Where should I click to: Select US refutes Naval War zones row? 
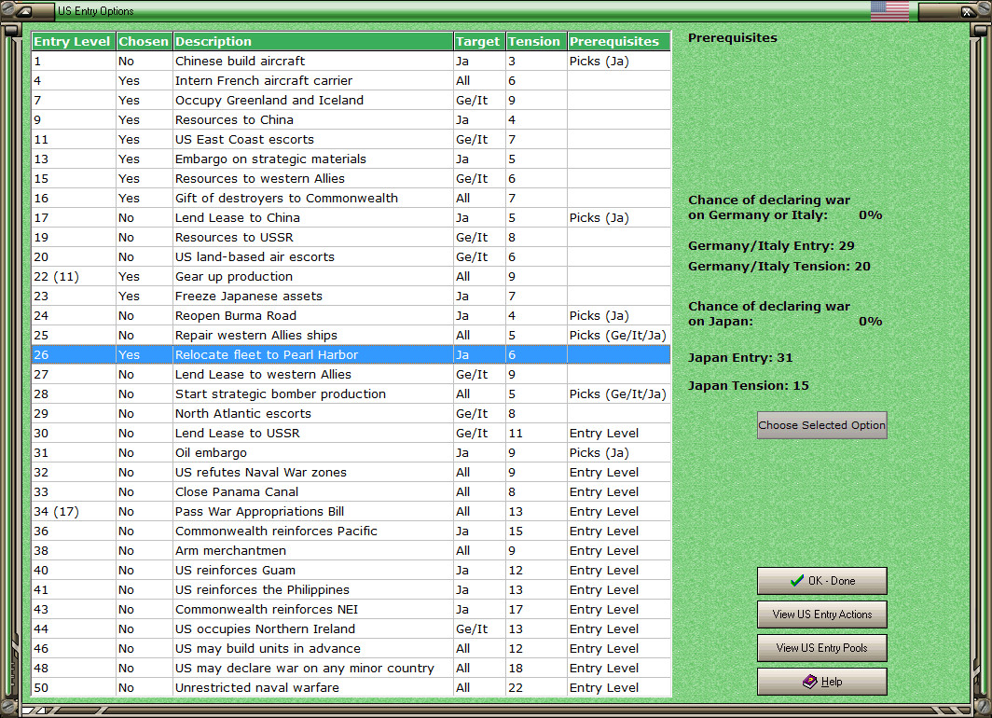(x=351, y=473)
